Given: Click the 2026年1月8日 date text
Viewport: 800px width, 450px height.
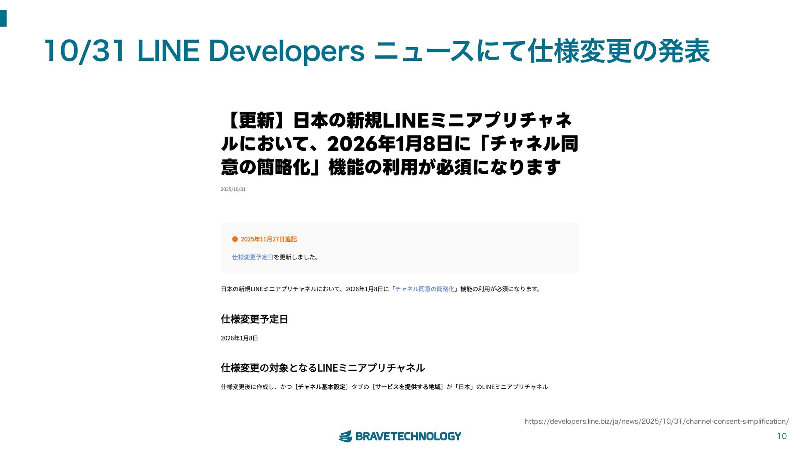Looking at the screenshot, I should [239, 338].
